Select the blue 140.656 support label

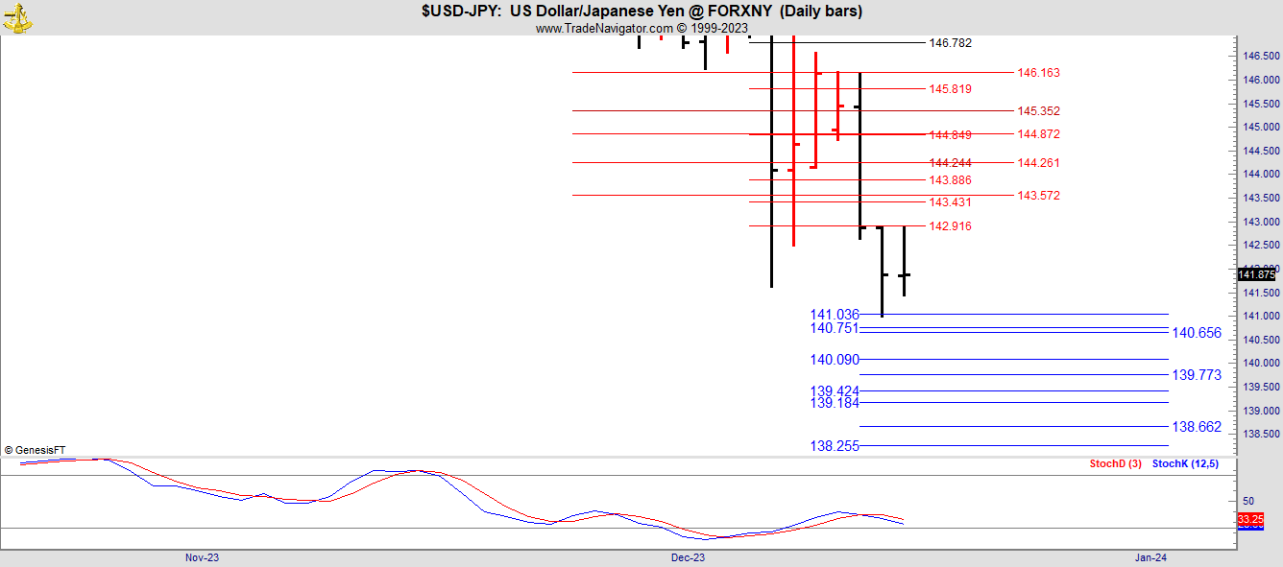click(x=1197, y=333)
